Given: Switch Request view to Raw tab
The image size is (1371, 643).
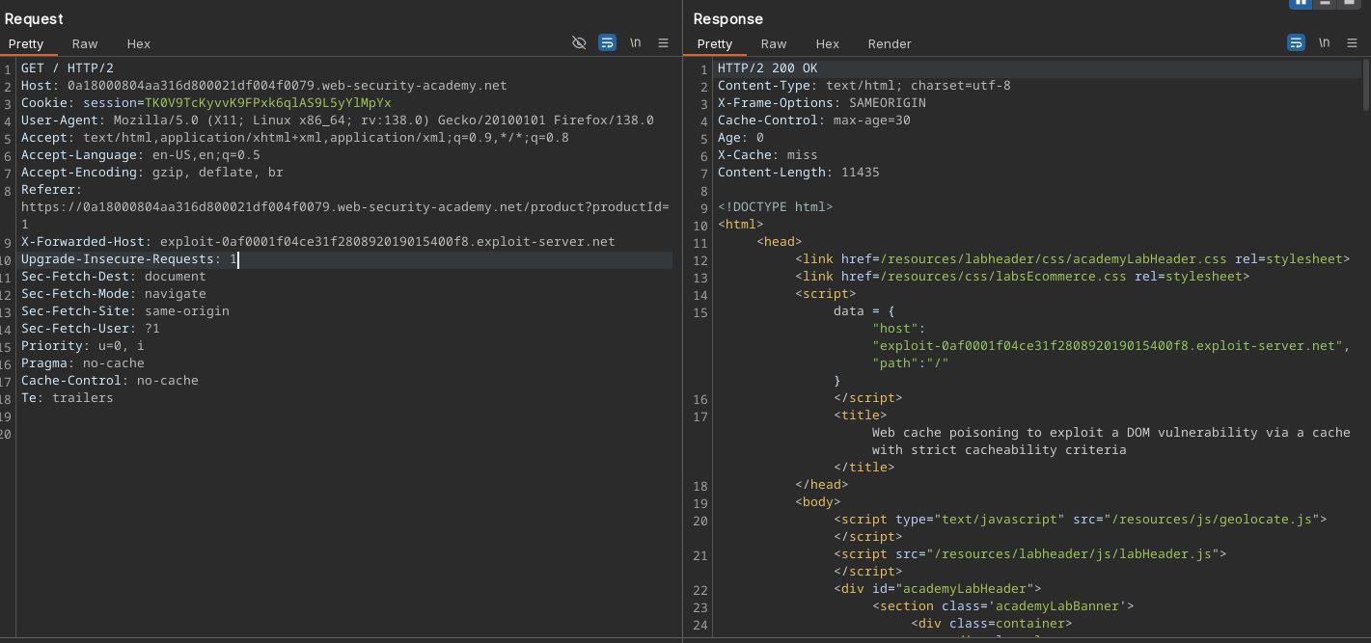Looking at the screenshot, I should pyautogui.click(x=85, y=43).
